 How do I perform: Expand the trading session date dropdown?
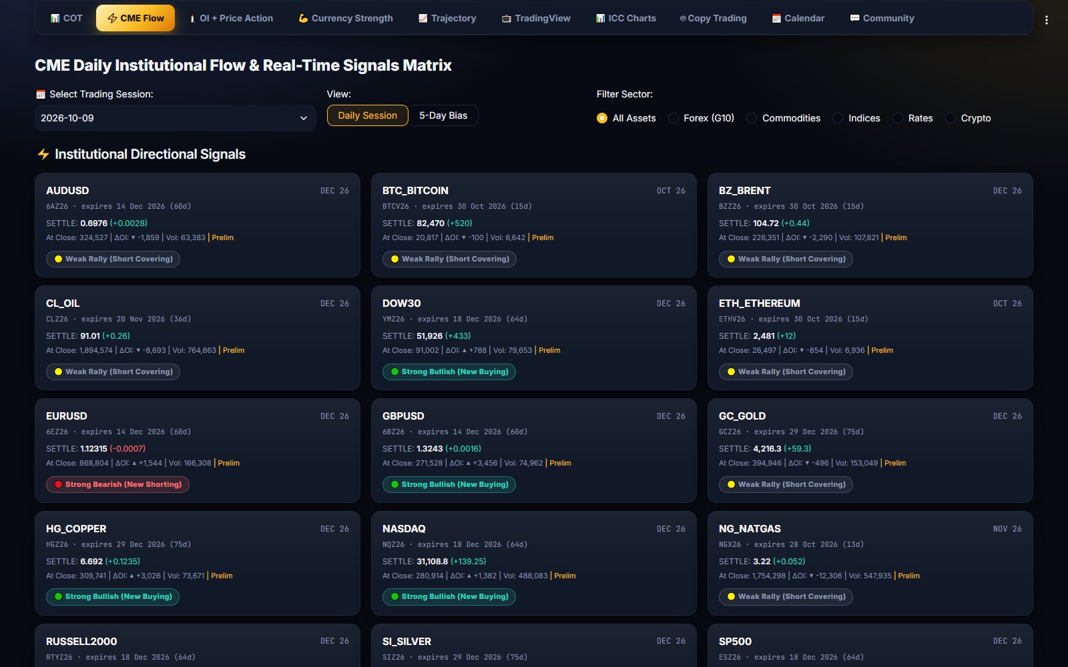click(175, 118)
